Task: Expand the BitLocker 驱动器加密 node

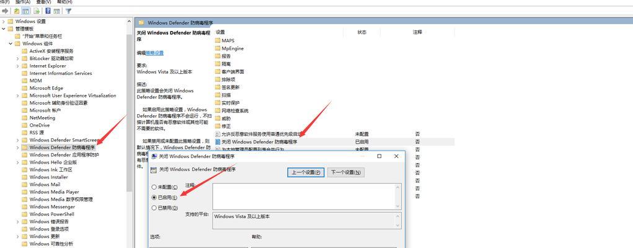Action: [x=18, y=58]
